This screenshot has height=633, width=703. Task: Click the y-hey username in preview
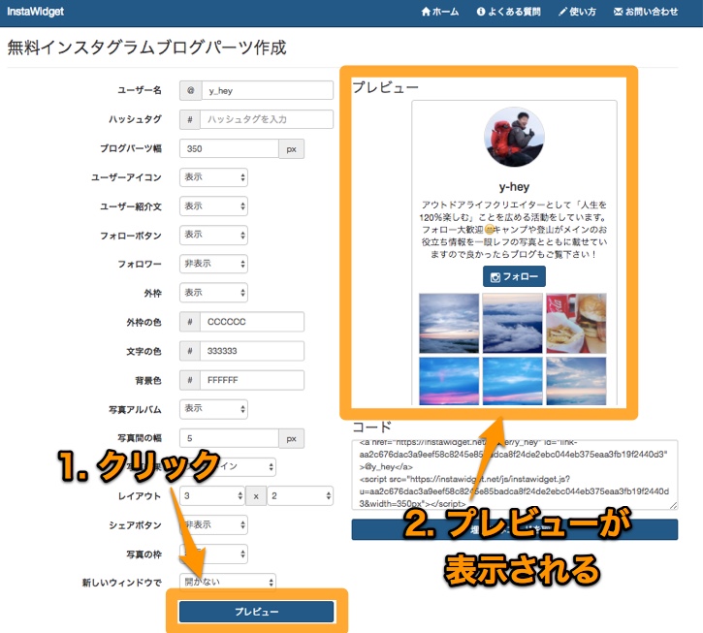[x=514, y=186]
